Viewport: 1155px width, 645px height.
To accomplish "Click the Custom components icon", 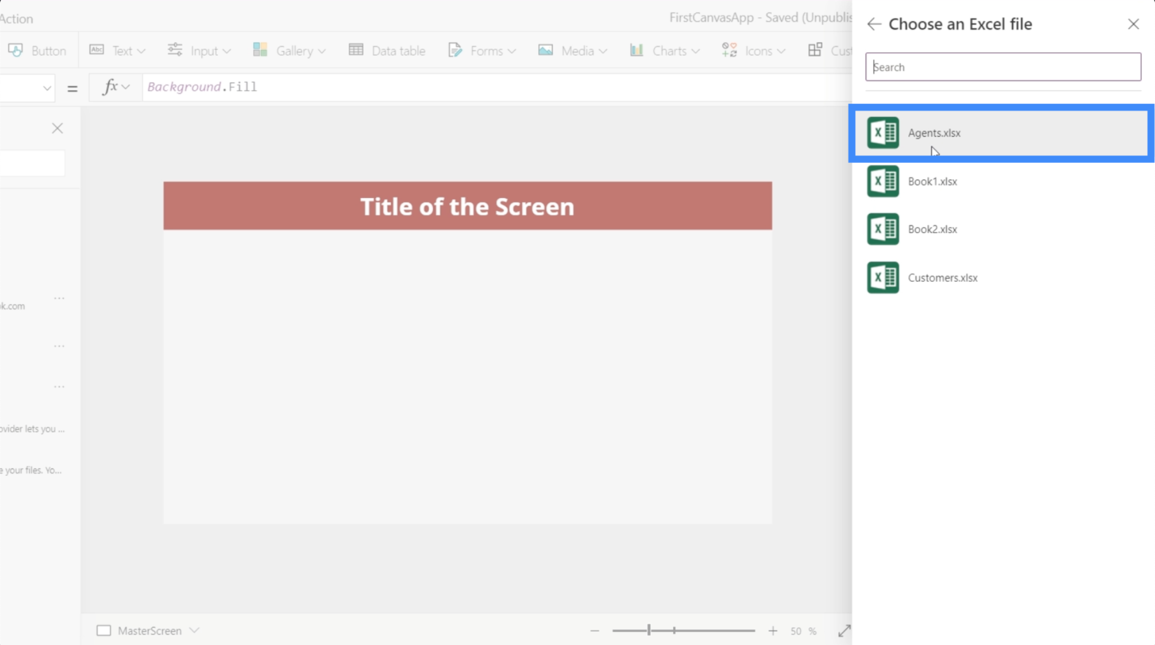I will pos(815,50).
